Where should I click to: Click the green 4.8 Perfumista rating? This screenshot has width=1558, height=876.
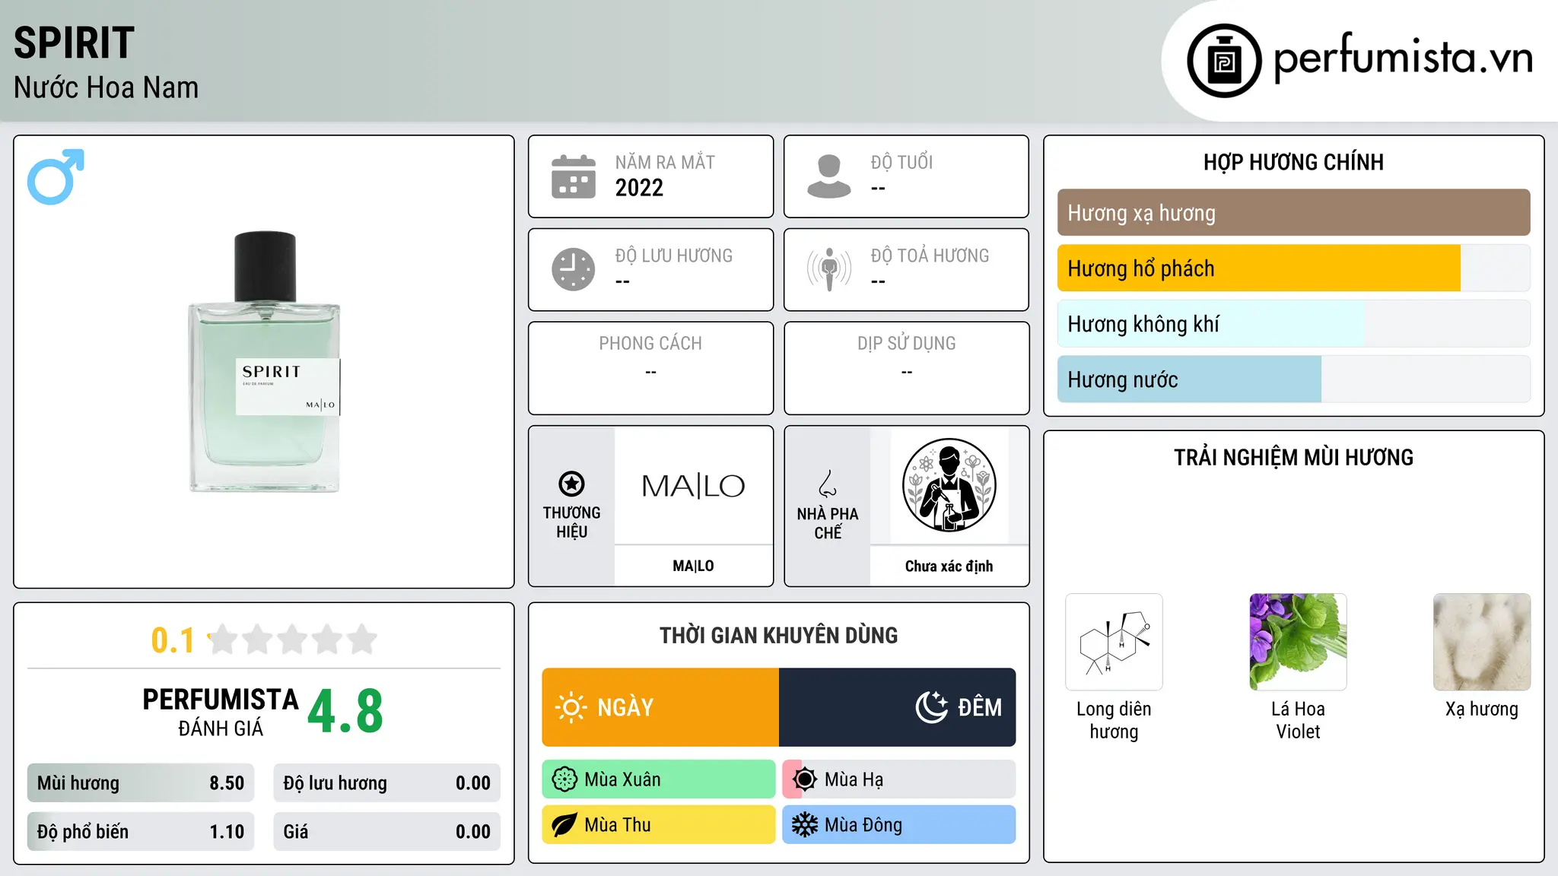click(345, 712)
